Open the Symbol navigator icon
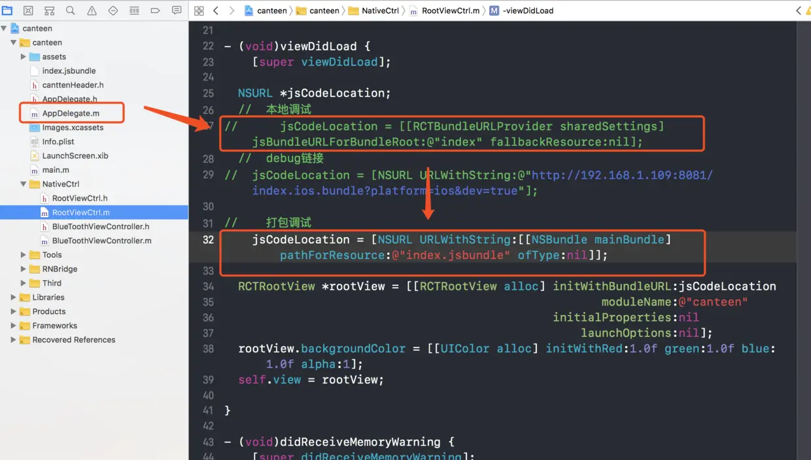Image resolution: width=811 pixels, height=460 pixels. pos(49,10)
